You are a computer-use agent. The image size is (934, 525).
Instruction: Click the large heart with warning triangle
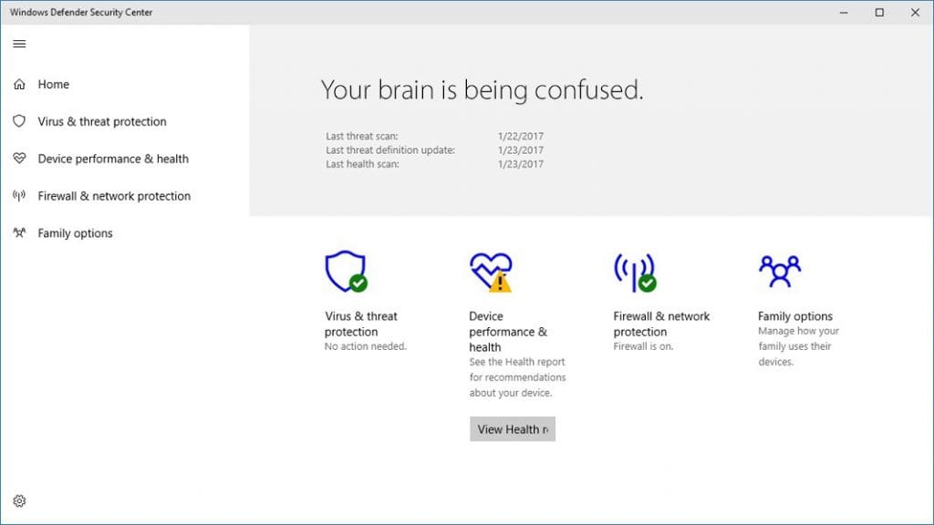point(491,272)
